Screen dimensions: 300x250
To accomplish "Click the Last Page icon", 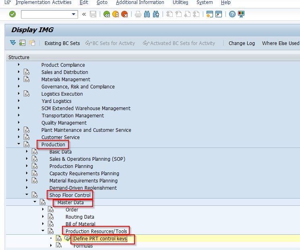I will [x=196, y=14].
